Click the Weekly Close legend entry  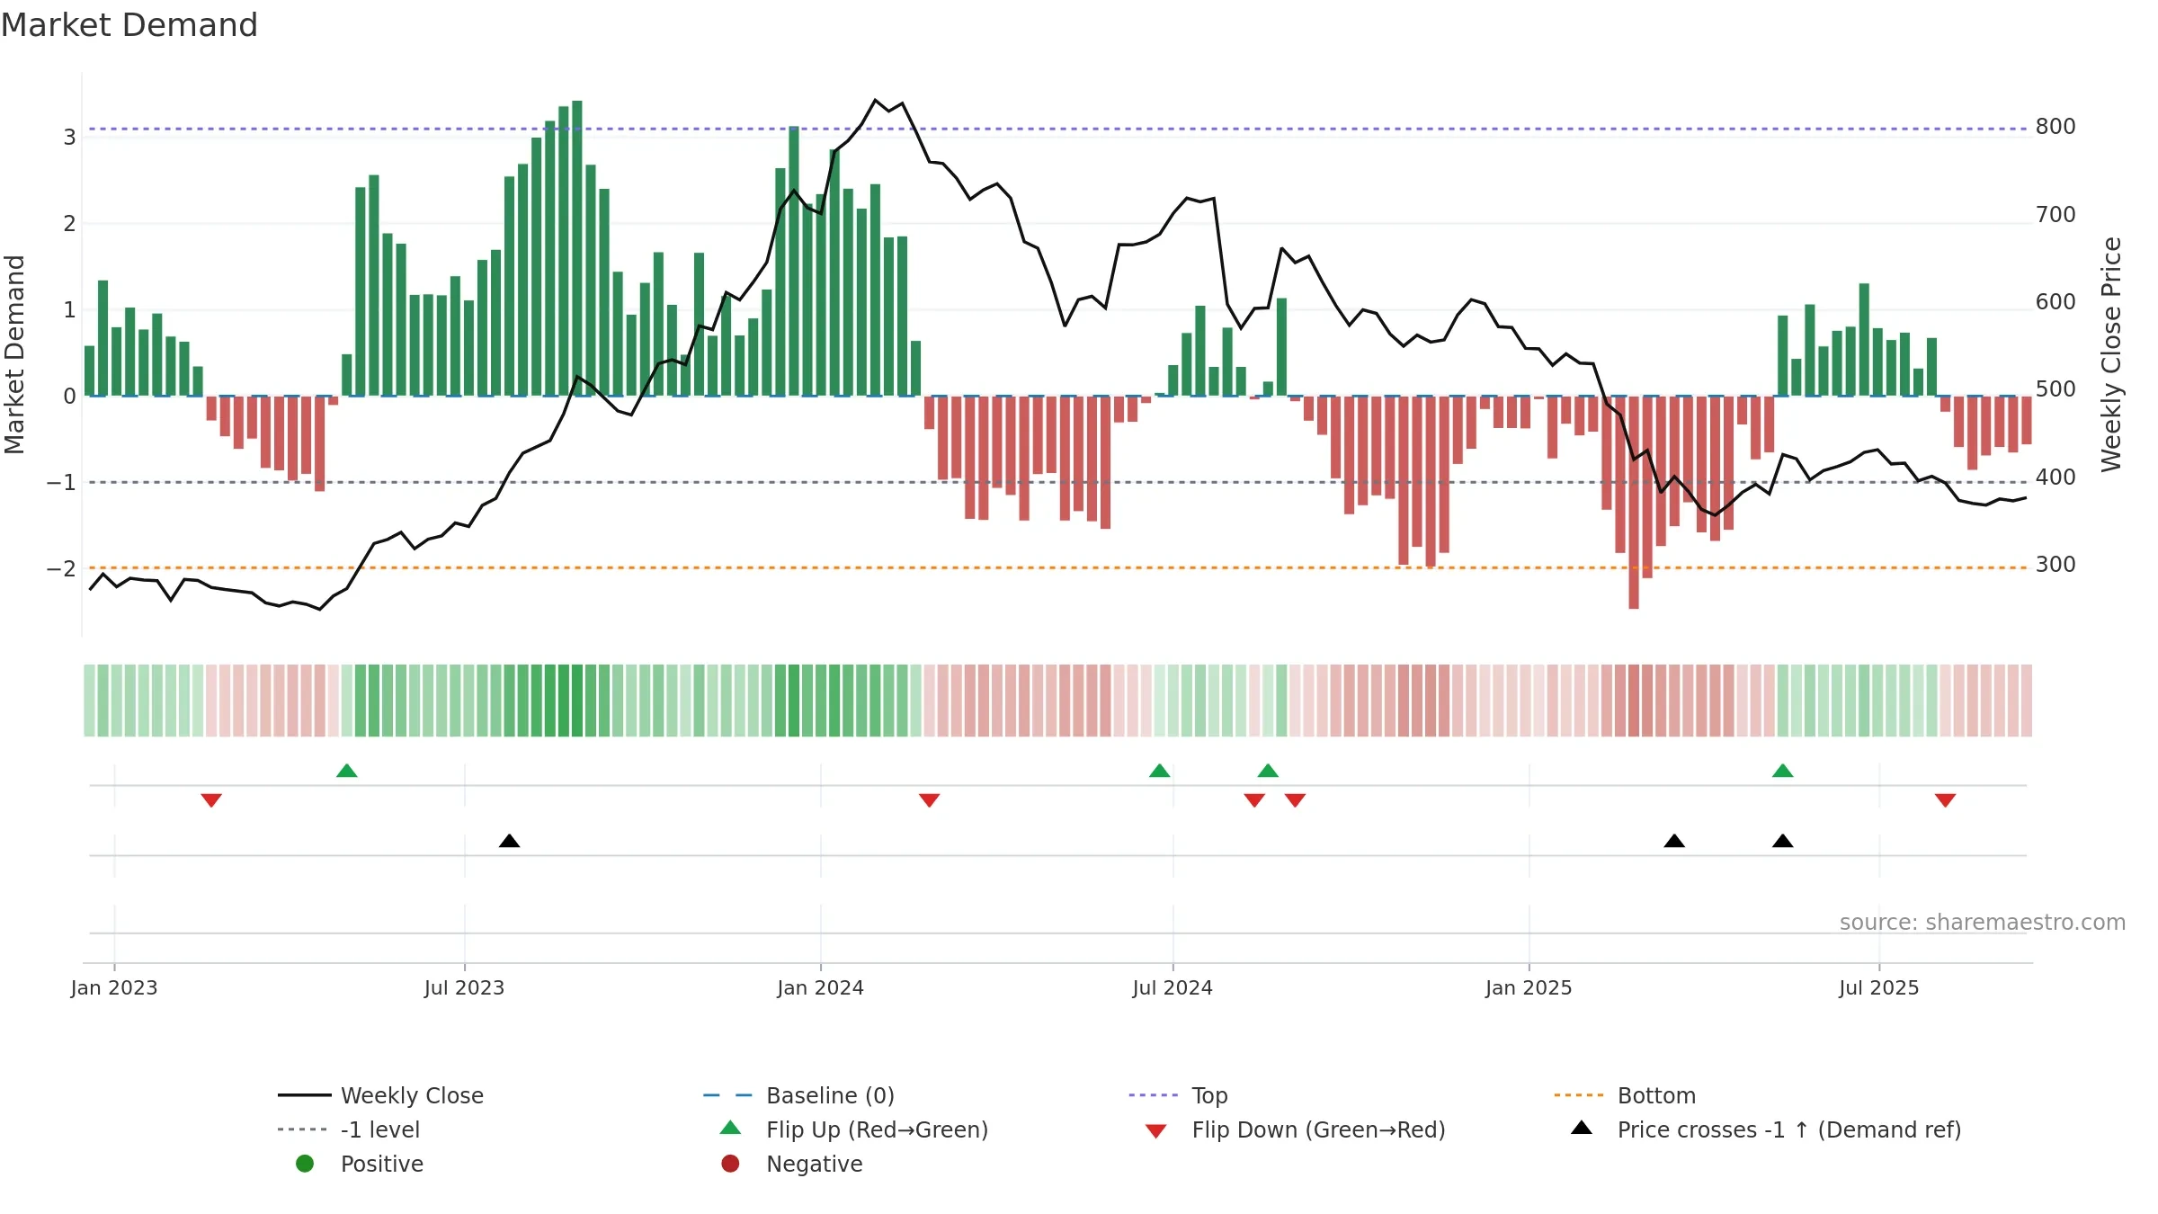[x=380, y=1095]
